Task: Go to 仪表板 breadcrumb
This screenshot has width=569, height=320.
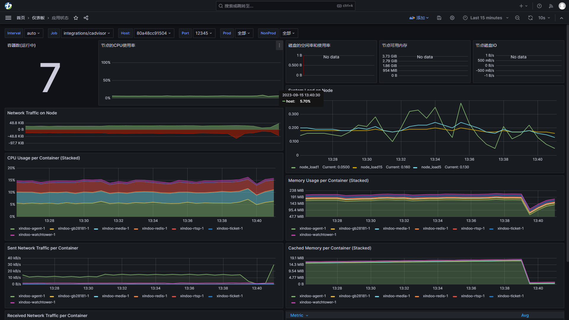Action: tap(38, 18)
